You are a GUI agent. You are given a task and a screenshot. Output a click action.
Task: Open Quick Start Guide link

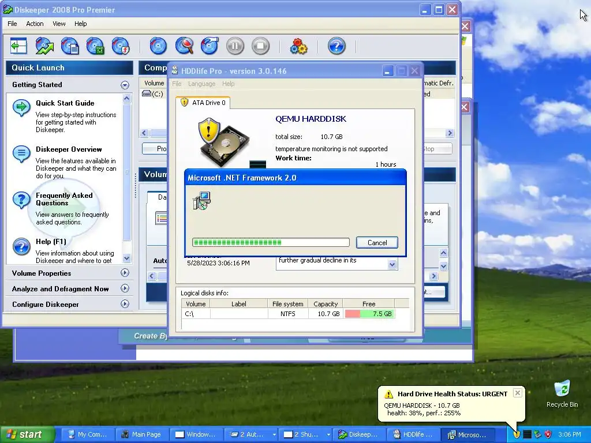pyautogui.click(x=65, y=103)
